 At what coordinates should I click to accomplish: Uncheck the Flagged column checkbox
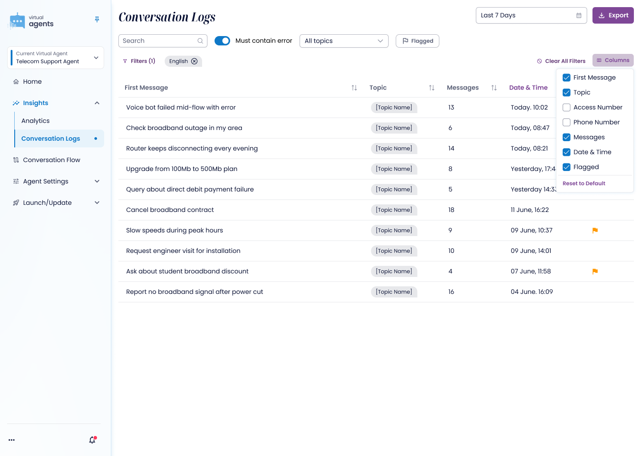point(567,167)
